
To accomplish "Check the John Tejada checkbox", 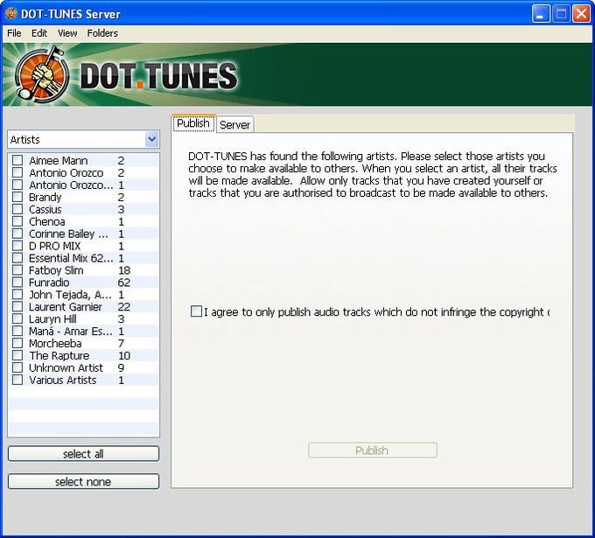I will point(17,294).
